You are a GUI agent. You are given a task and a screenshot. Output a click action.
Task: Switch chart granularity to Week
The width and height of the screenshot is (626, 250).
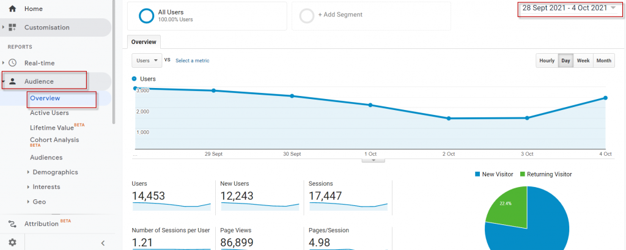(x=583, y=61)
